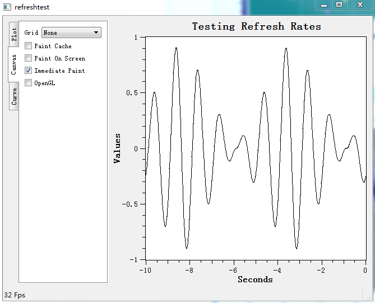
Task: Maximize the refreshtest window
Action: (x=340, y=4)
